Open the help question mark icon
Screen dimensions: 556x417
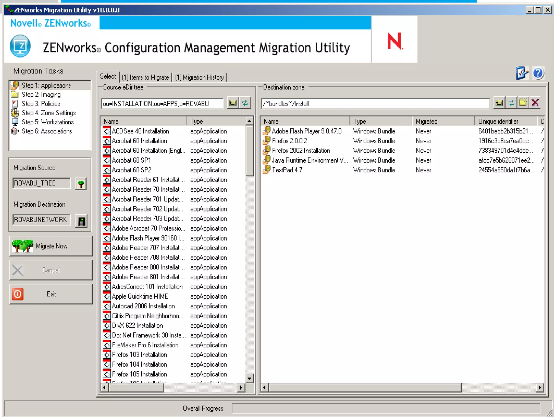[538, 73]
